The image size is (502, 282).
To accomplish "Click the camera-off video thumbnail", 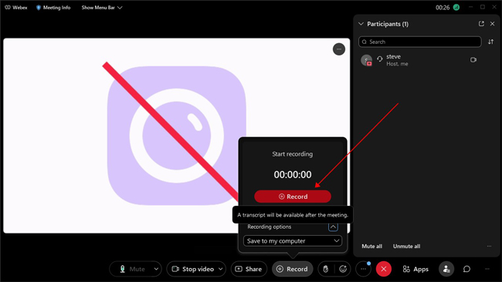I will coord(176,136).
